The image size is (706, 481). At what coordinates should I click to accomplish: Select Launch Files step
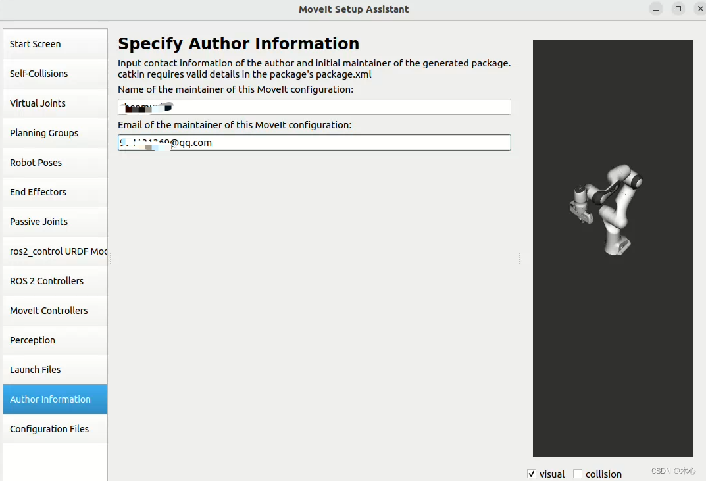tap(55, 370)
